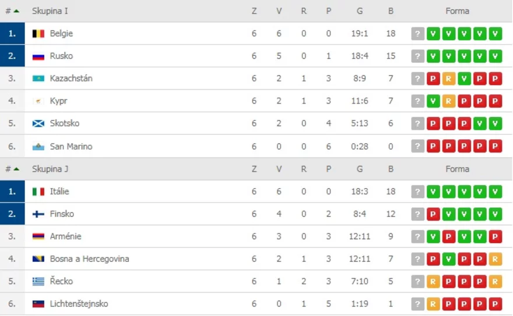Click Řecko's last orange R form badge
This screenshot has width=513, height=316.
click(495, 282)
